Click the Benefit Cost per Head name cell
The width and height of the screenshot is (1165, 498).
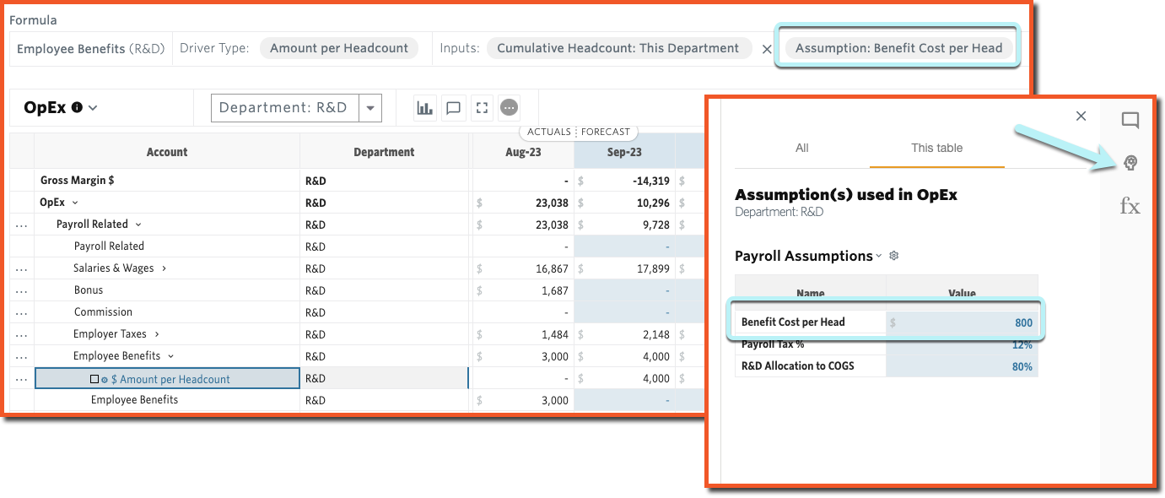(811, 322)
